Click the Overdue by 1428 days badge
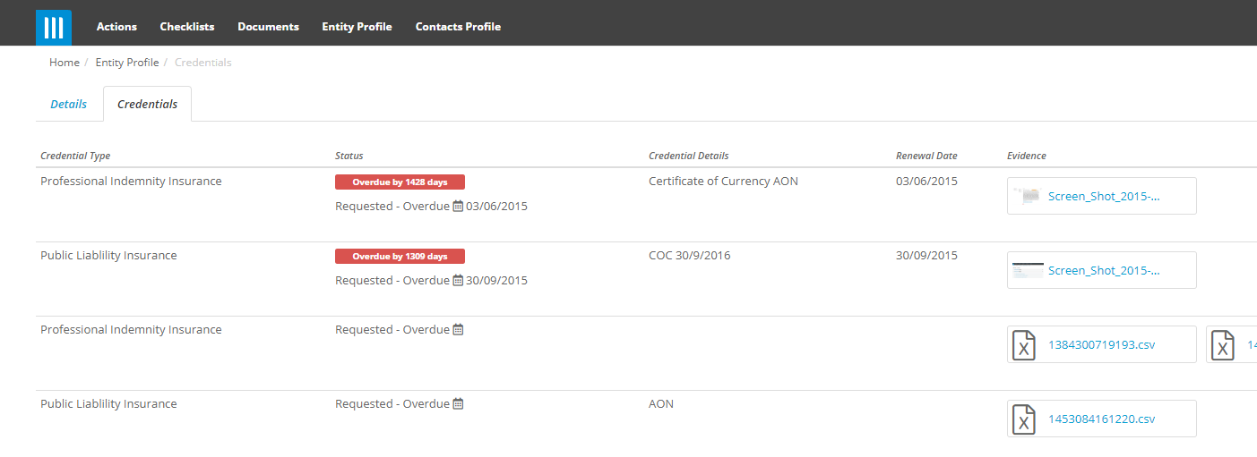Viewport: 1257px width, 457px height. pyautogui.click(x=400, y=182)
